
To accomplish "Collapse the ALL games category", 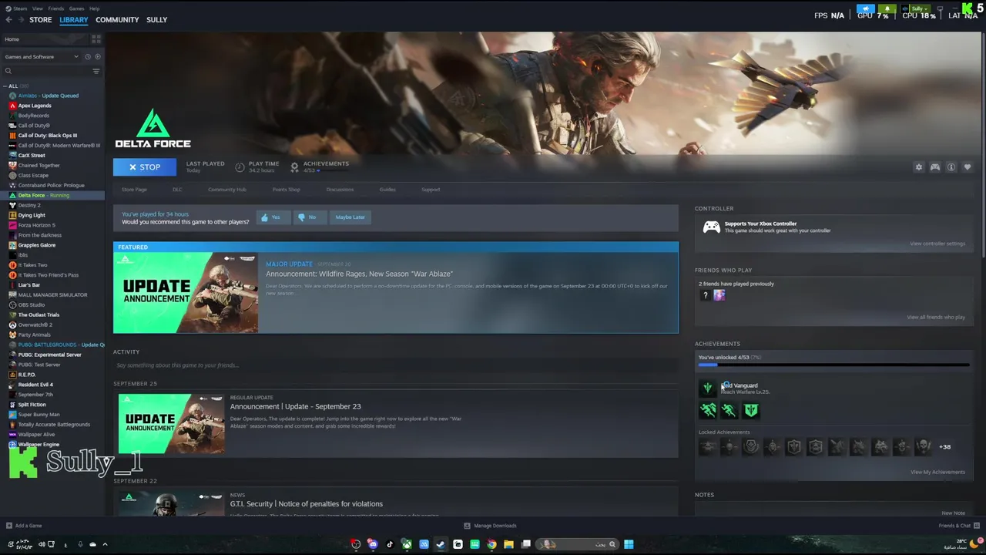I will (x=5, y=86).
